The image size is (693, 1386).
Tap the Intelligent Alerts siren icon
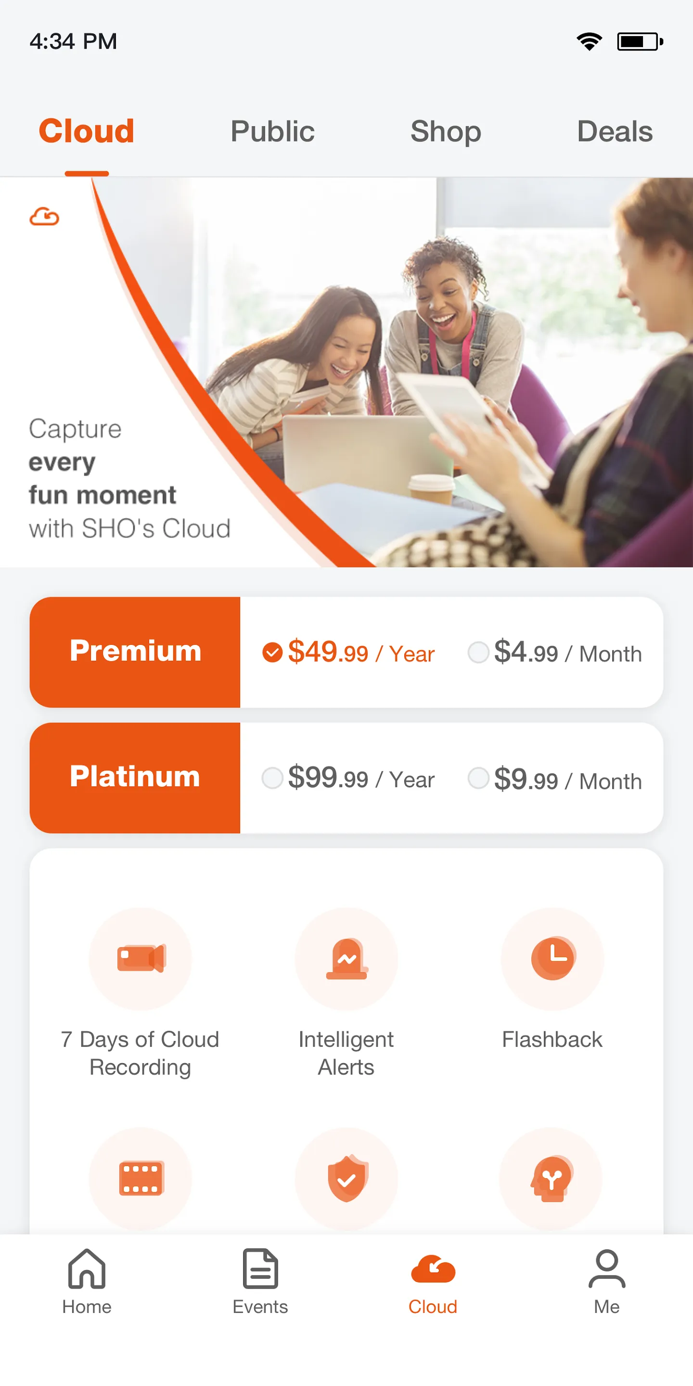(x=346, y=958)
